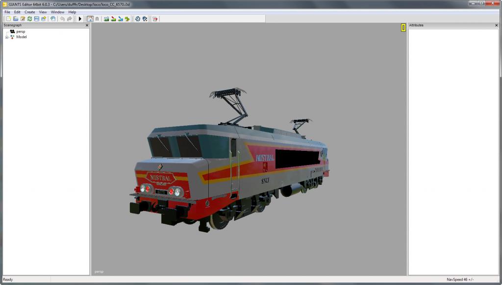
Task: Toggle the highlighted house icon button
Action: tap(90, 19)
